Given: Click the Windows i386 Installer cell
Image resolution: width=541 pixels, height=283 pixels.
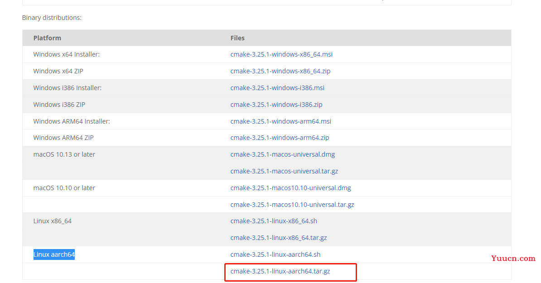Looking at the screenshot, I should click(67, 87).
